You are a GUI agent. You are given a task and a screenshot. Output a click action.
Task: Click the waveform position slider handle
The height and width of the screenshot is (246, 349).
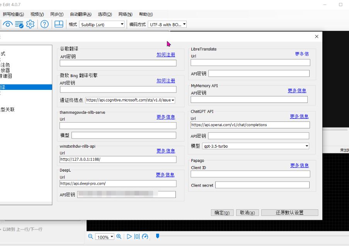click(157, 236)
